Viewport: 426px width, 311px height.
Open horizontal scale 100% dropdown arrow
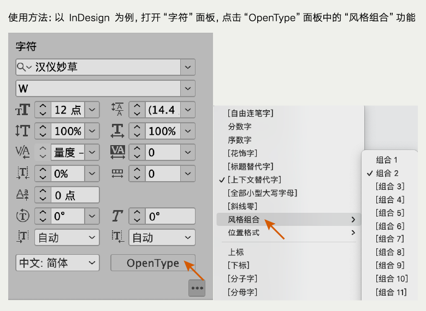(188, 131)
